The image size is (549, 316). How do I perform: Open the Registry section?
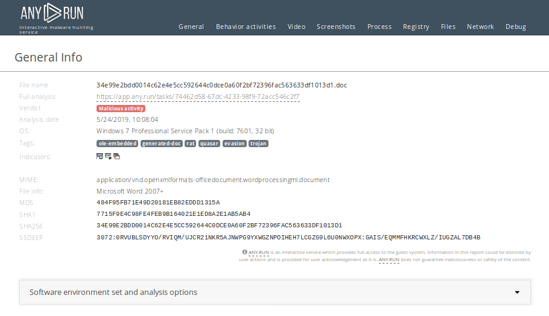tap(416, 27)
